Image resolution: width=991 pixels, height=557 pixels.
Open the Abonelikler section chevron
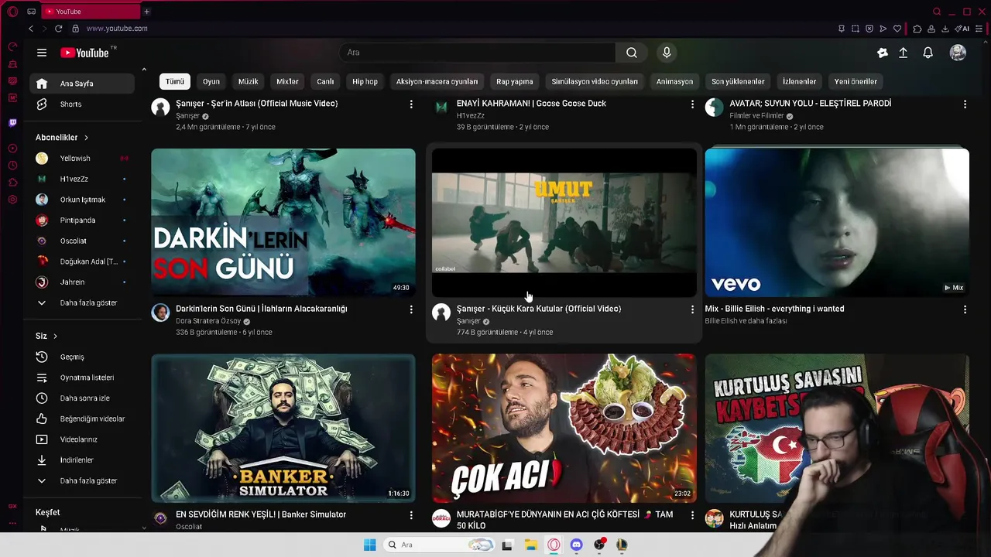click(x=86, y=138)
